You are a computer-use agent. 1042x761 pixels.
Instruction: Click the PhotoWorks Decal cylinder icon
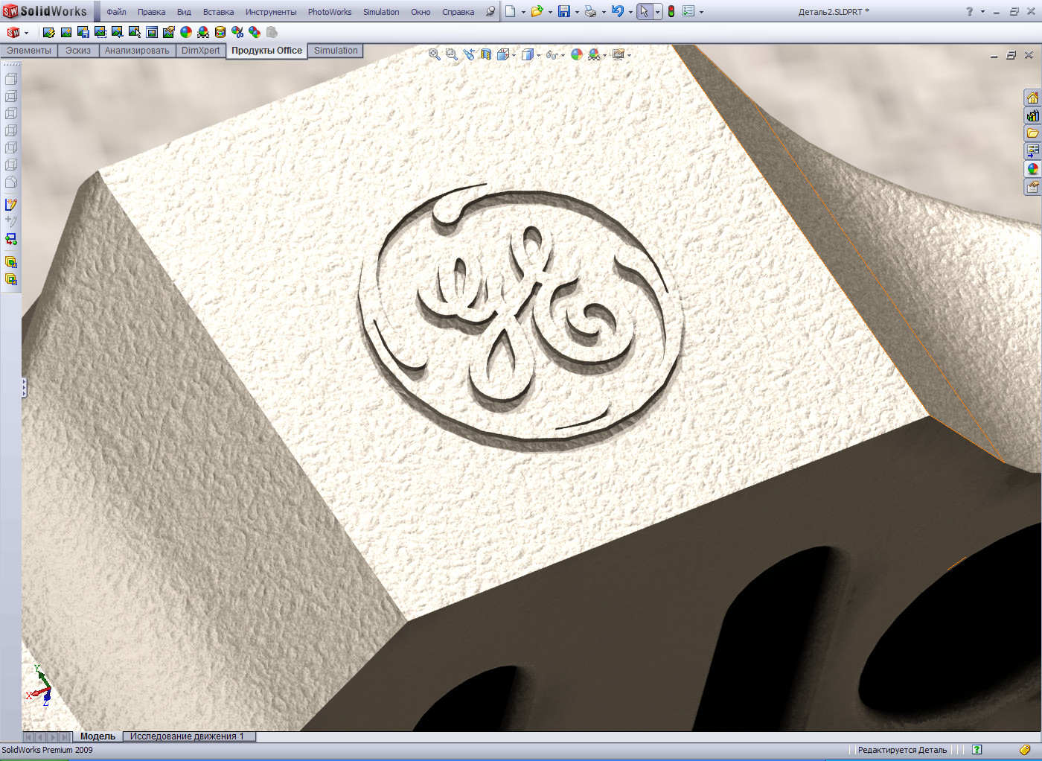(220, 32)
